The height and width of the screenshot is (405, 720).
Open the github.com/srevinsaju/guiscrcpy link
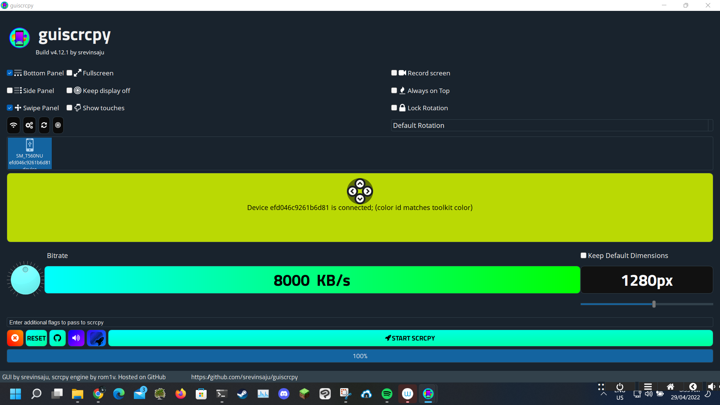click(244, 377)
